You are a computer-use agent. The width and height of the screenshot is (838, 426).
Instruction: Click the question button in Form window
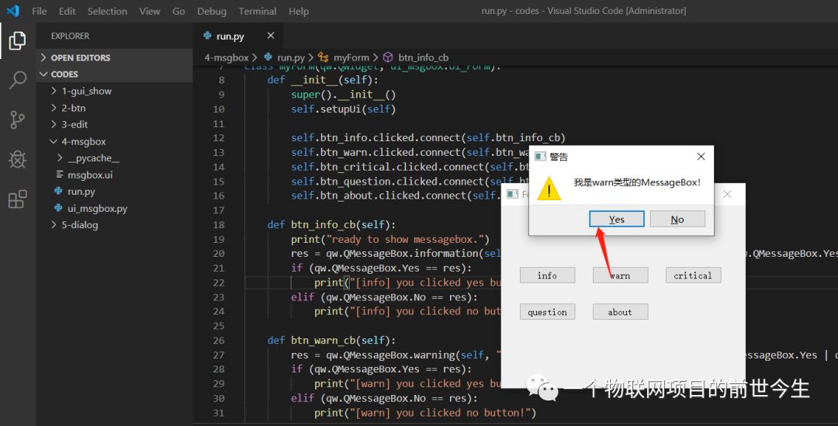click(x=547, y=312)
